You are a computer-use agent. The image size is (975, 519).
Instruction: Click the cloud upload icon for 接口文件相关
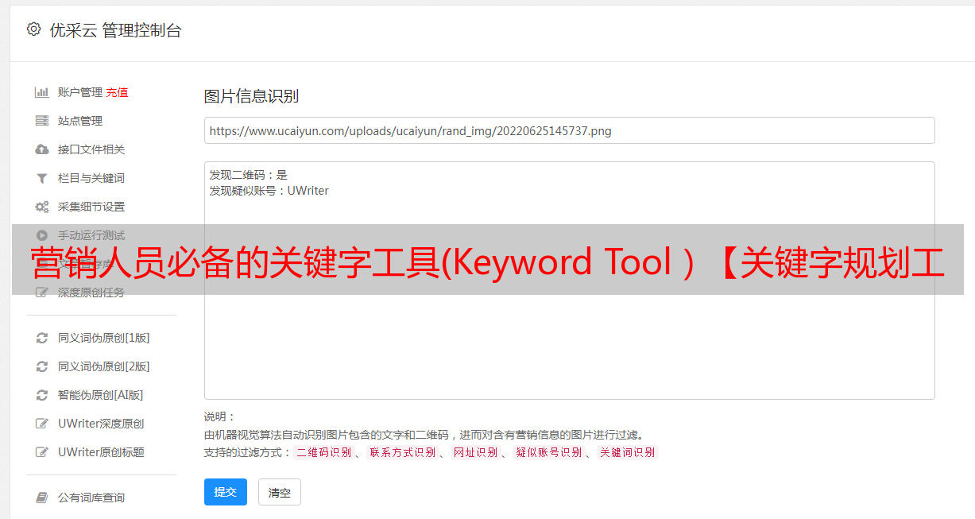[x=42, y=149]
